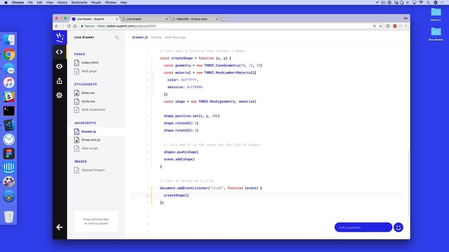The image size is (449, 252).
Task: Click the SuperHi logo icon
Action: pyautogui.click(x=60, y=37)
